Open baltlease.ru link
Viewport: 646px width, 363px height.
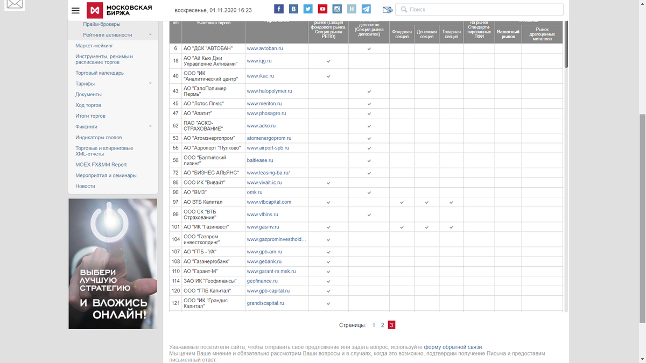(x=260, y=160)
